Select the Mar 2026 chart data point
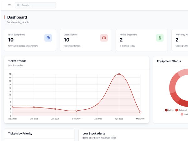Image resolution: width=188 pixels, height=141 pixels. pos(98,104)
